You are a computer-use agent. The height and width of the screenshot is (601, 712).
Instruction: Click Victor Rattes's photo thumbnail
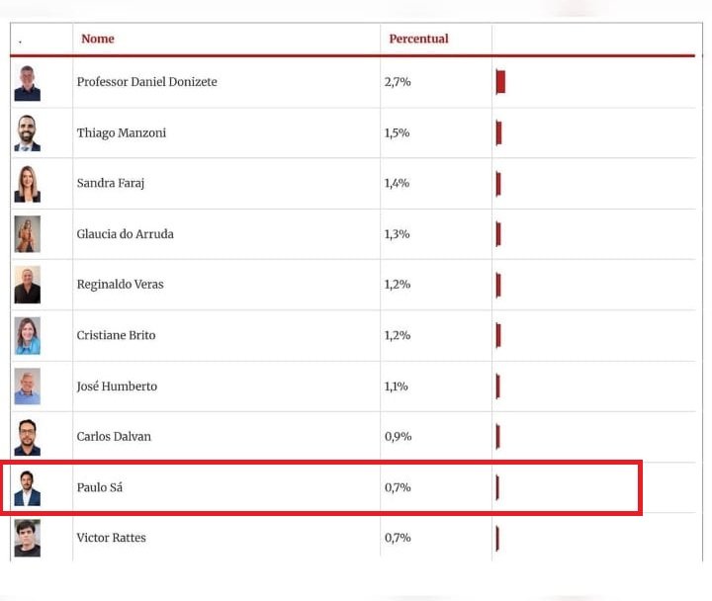click(28, 539)
